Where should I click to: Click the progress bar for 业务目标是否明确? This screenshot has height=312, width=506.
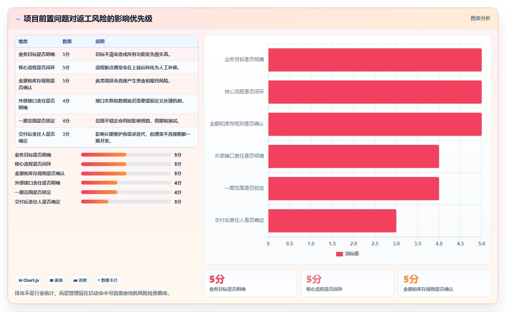(126, 155)
